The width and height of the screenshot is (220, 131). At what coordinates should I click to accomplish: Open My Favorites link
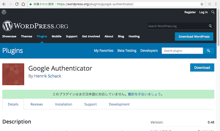point(103,51)
